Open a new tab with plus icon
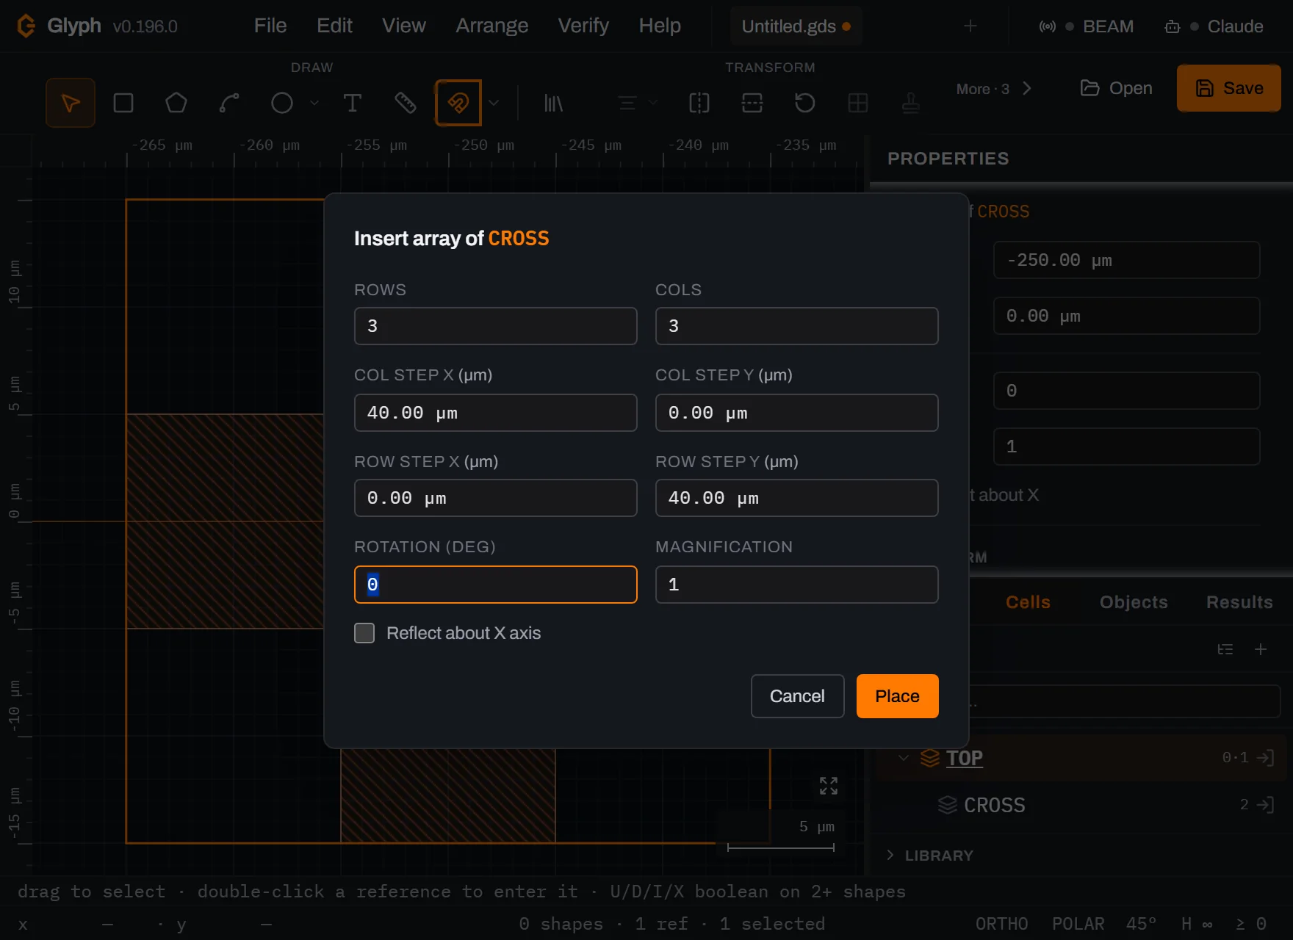The image size is (1293, 940). [x=970, y=26]
